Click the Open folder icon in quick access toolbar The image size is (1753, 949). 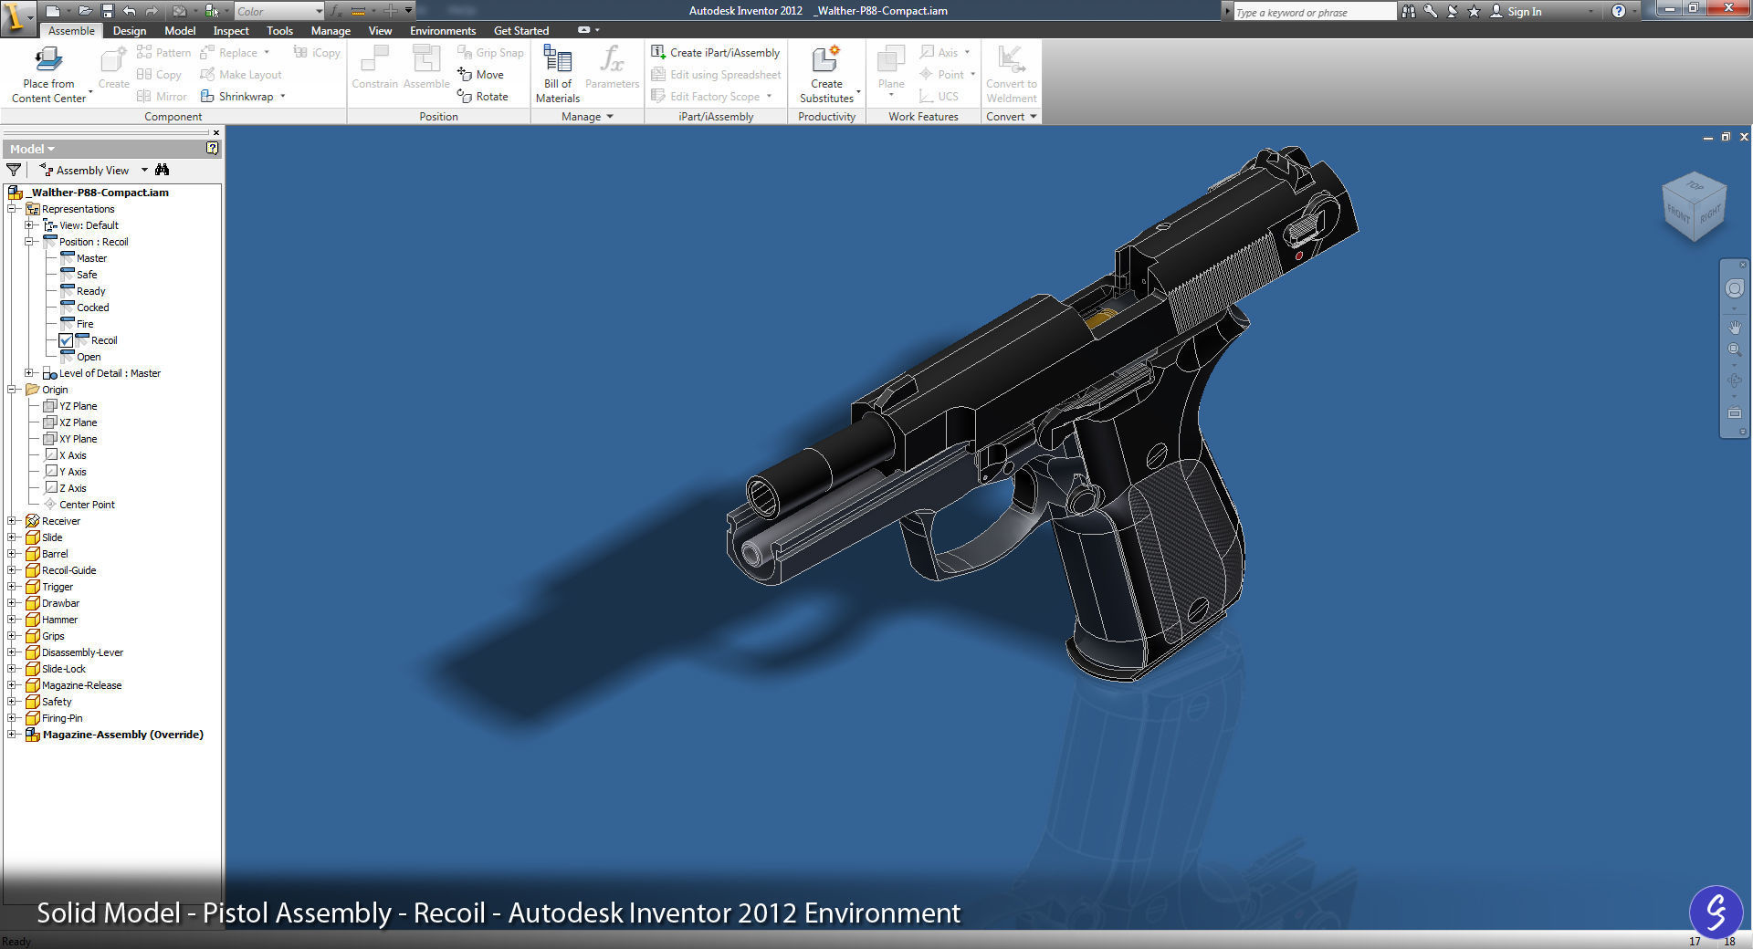tap(85, 11)
